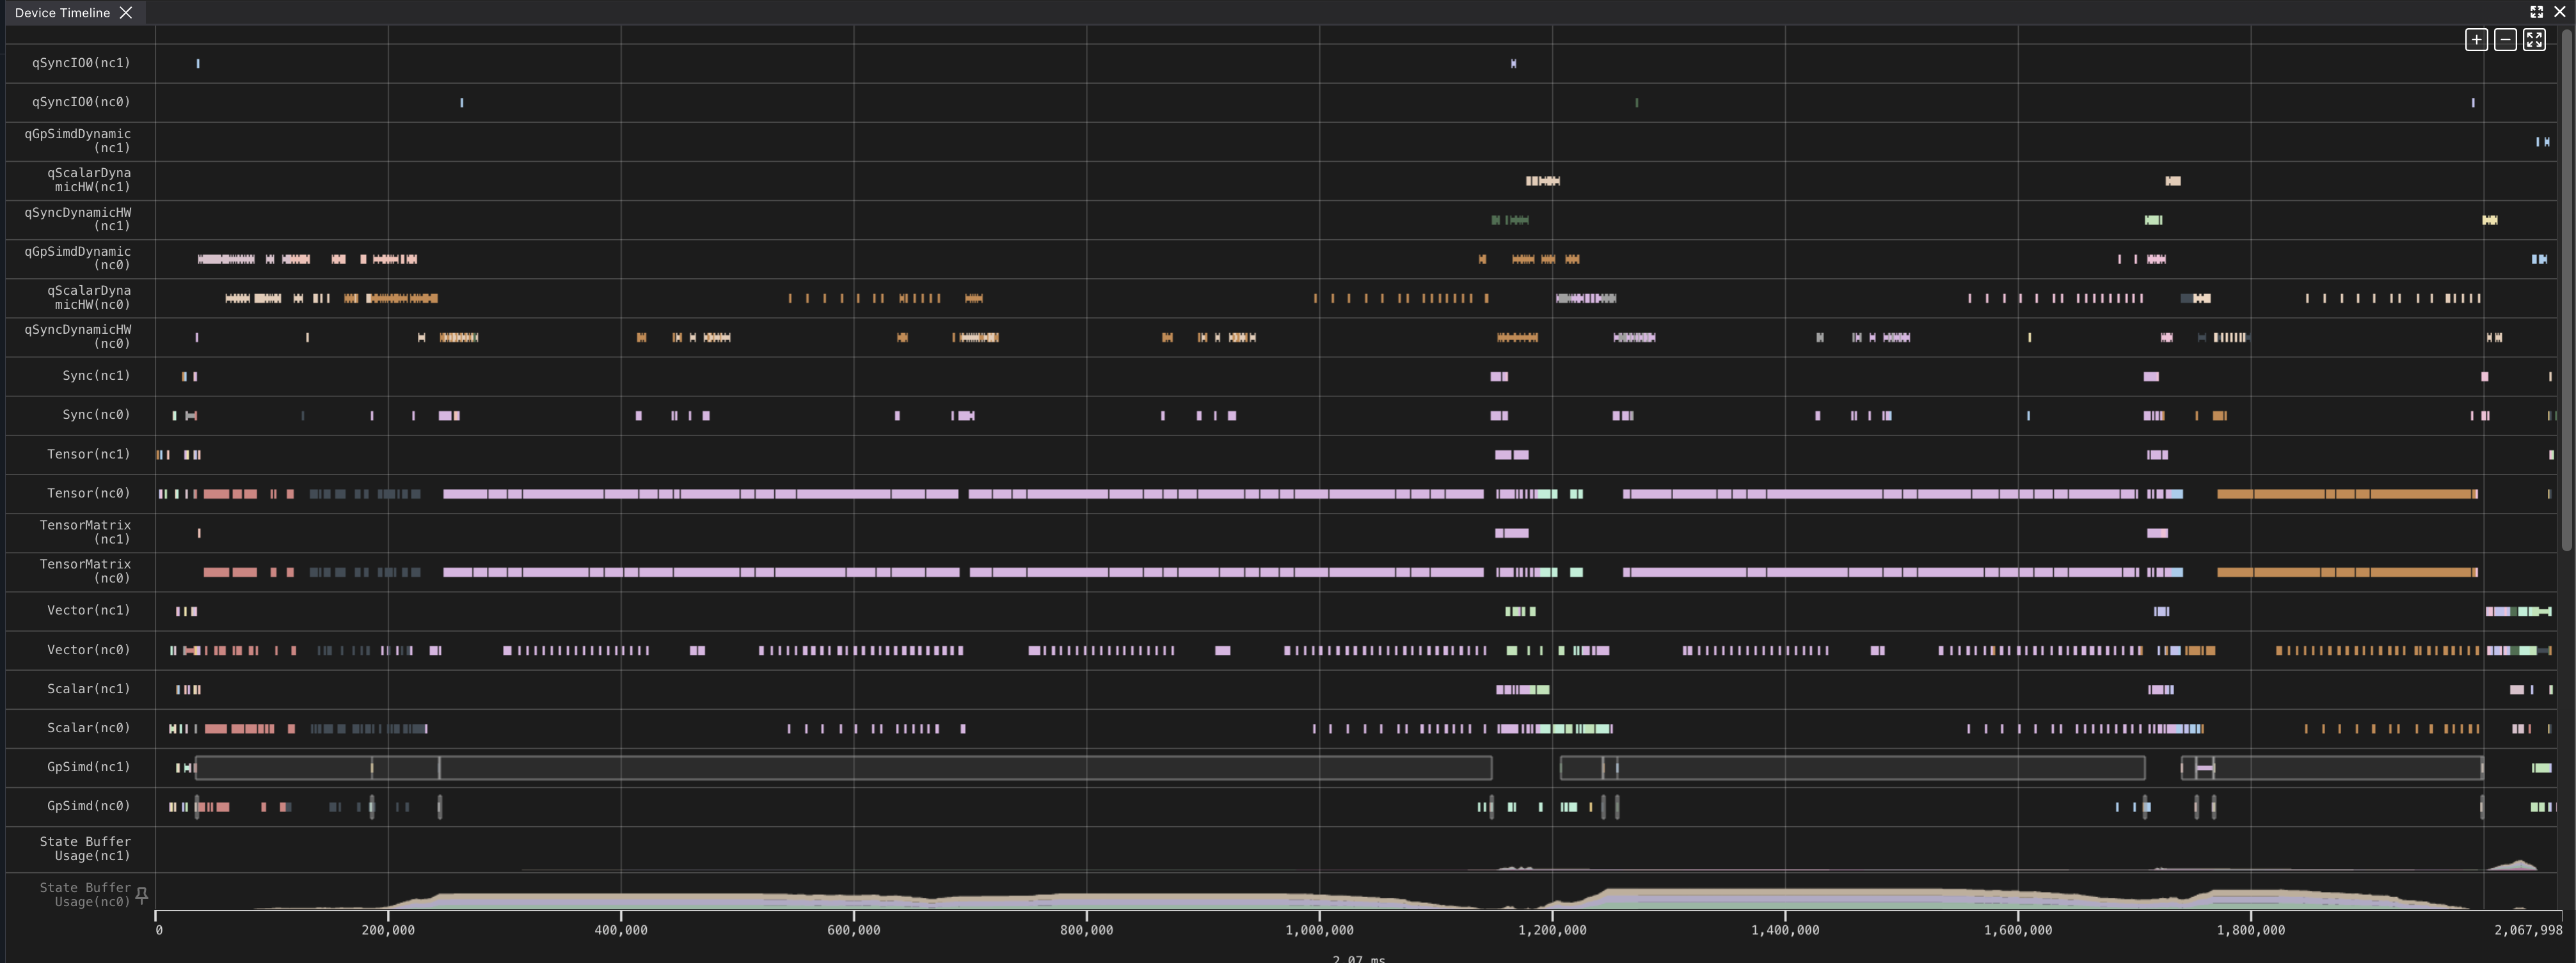
Task: Select the Tensor(nc0) row label
Action: (88, 494)
